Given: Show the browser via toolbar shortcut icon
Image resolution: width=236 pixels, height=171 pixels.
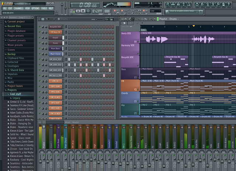Looking at the screenshot, I should coord(184,4).
